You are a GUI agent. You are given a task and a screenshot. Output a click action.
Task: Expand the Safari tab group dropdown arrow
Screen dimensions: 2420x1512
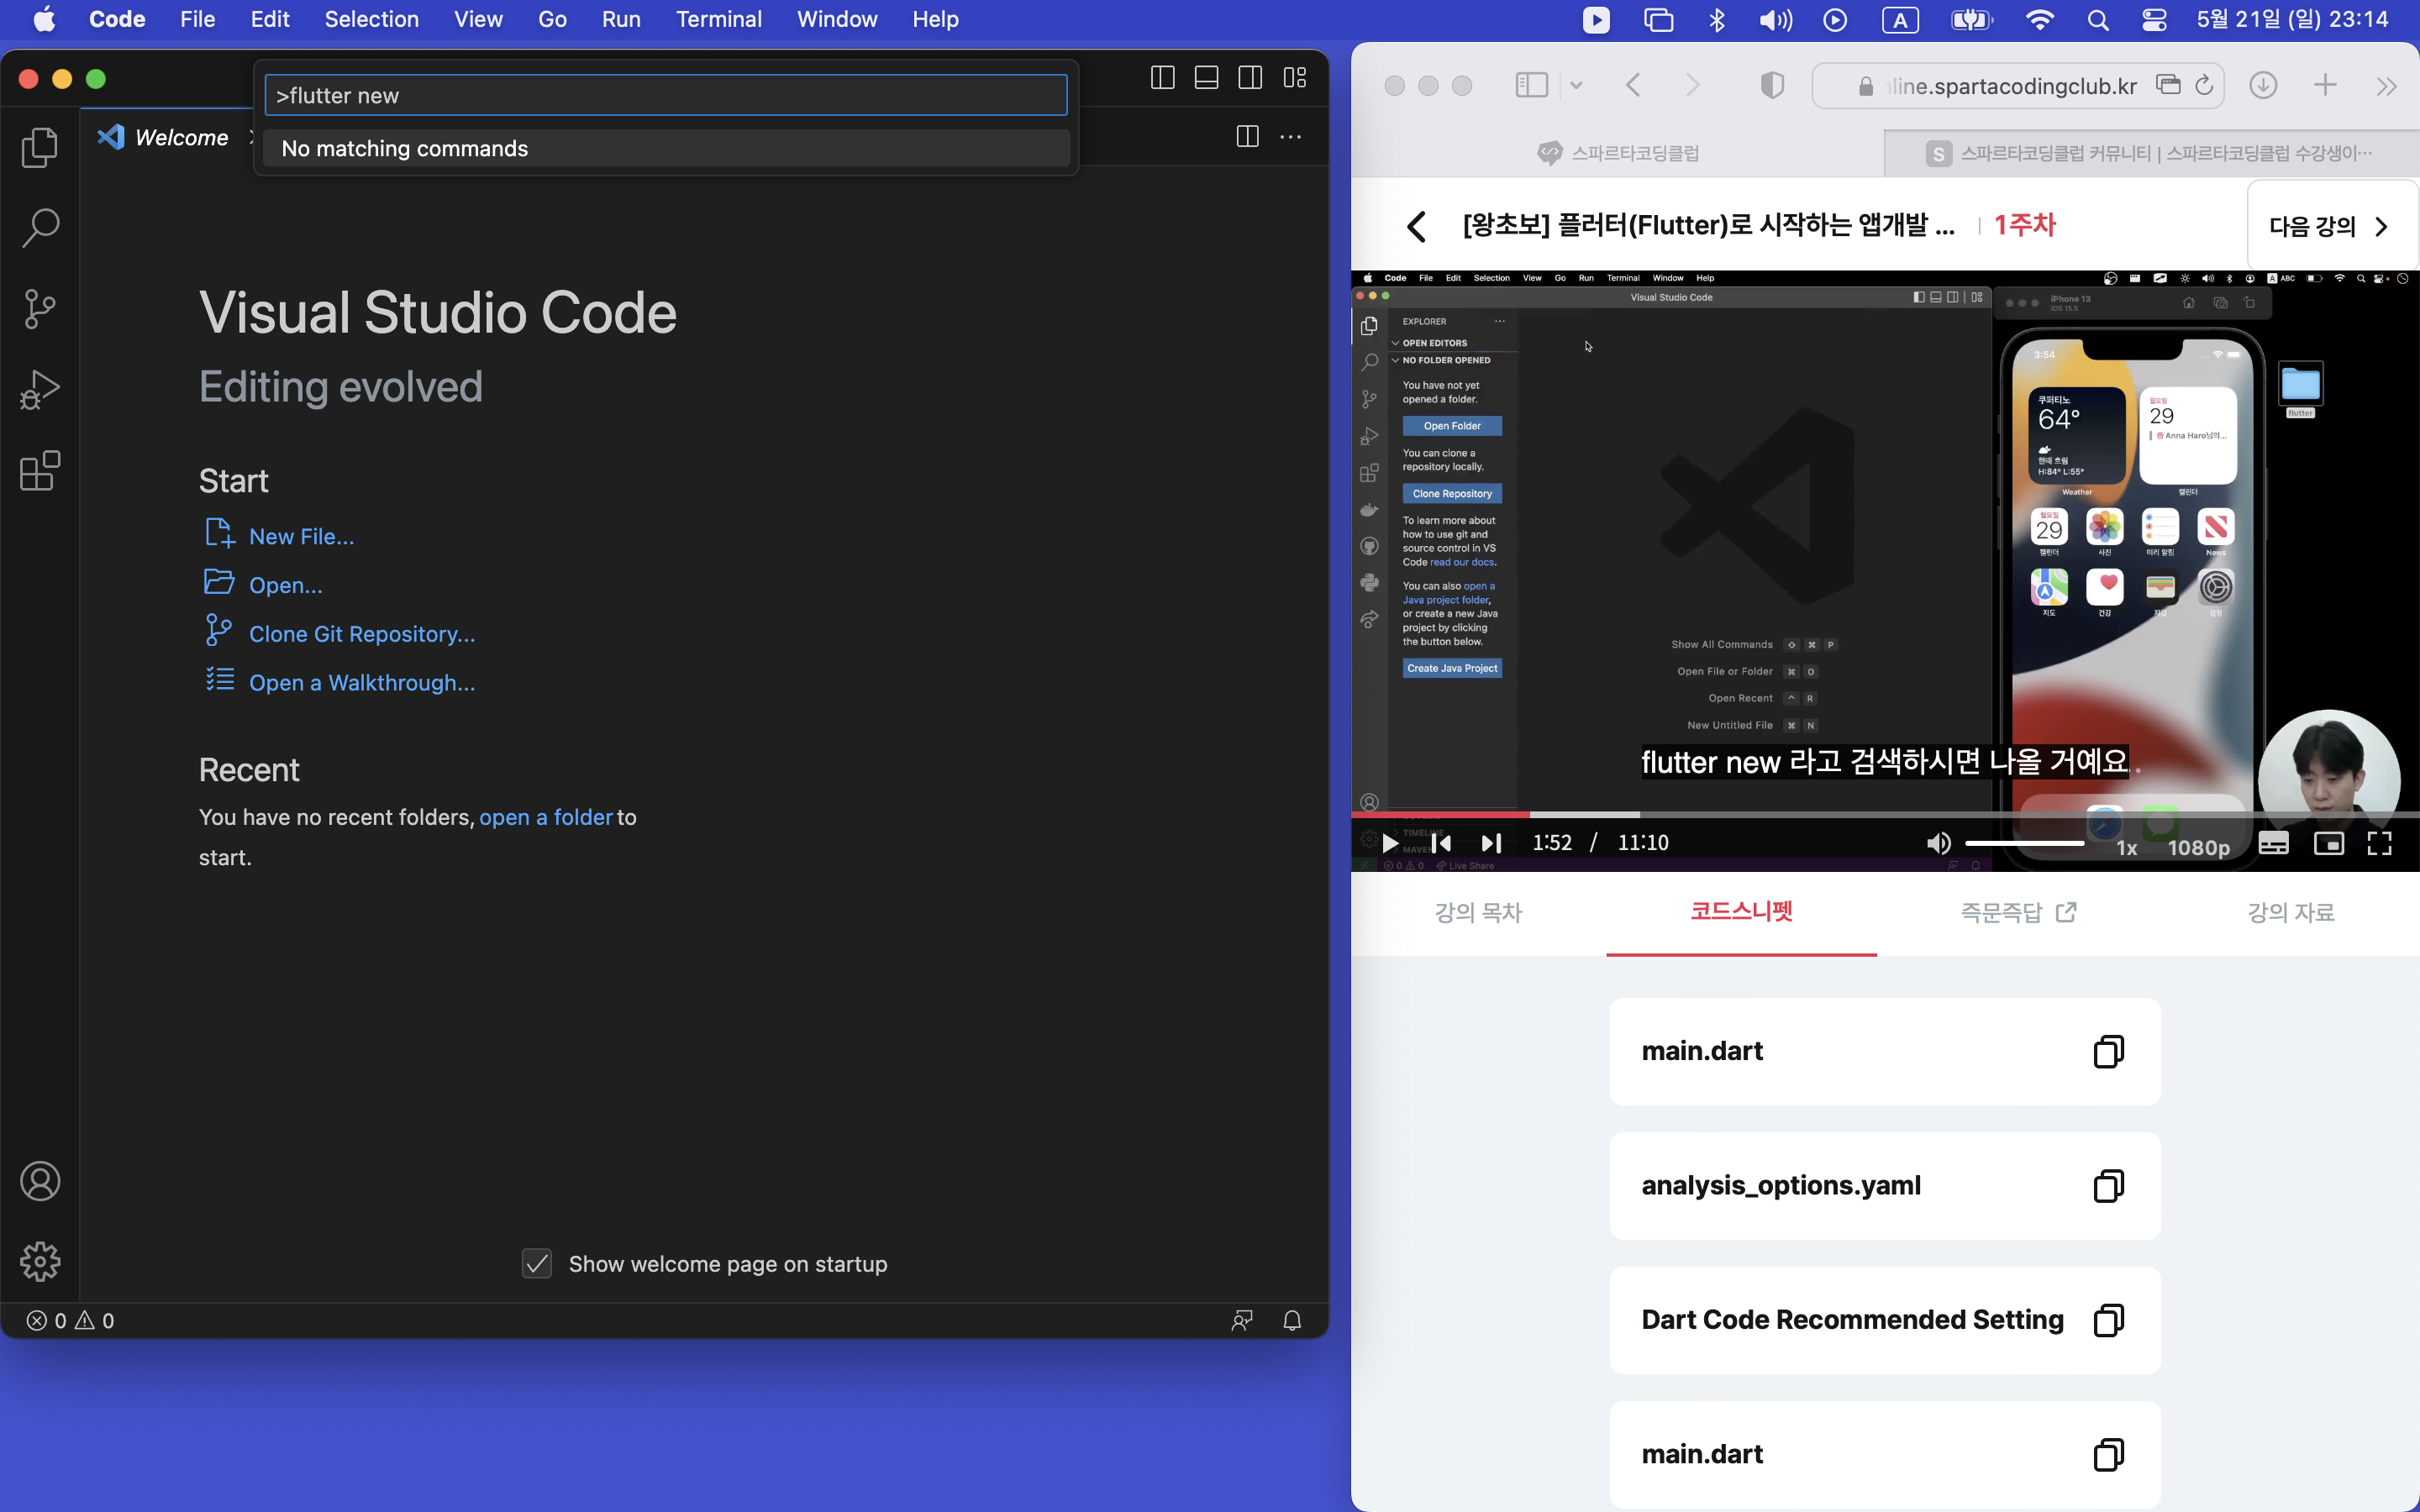click(x=1576, y=85)
